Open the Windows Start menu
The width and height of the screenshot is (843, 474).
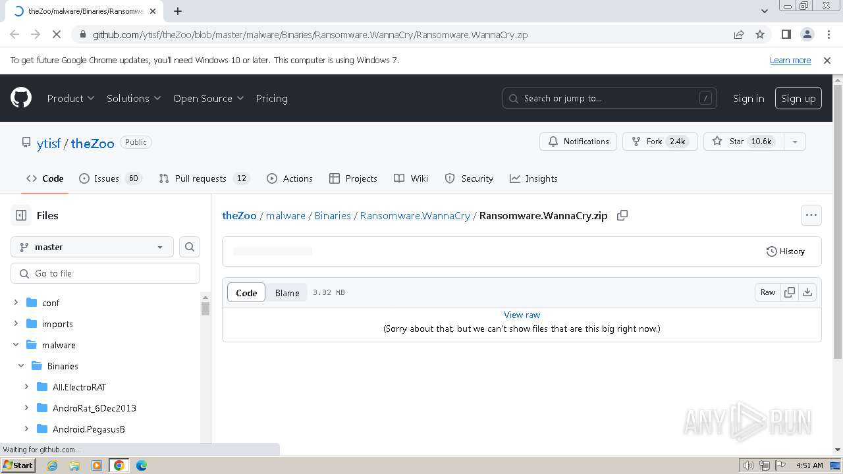pyautogui.click(x=18, y=465)
